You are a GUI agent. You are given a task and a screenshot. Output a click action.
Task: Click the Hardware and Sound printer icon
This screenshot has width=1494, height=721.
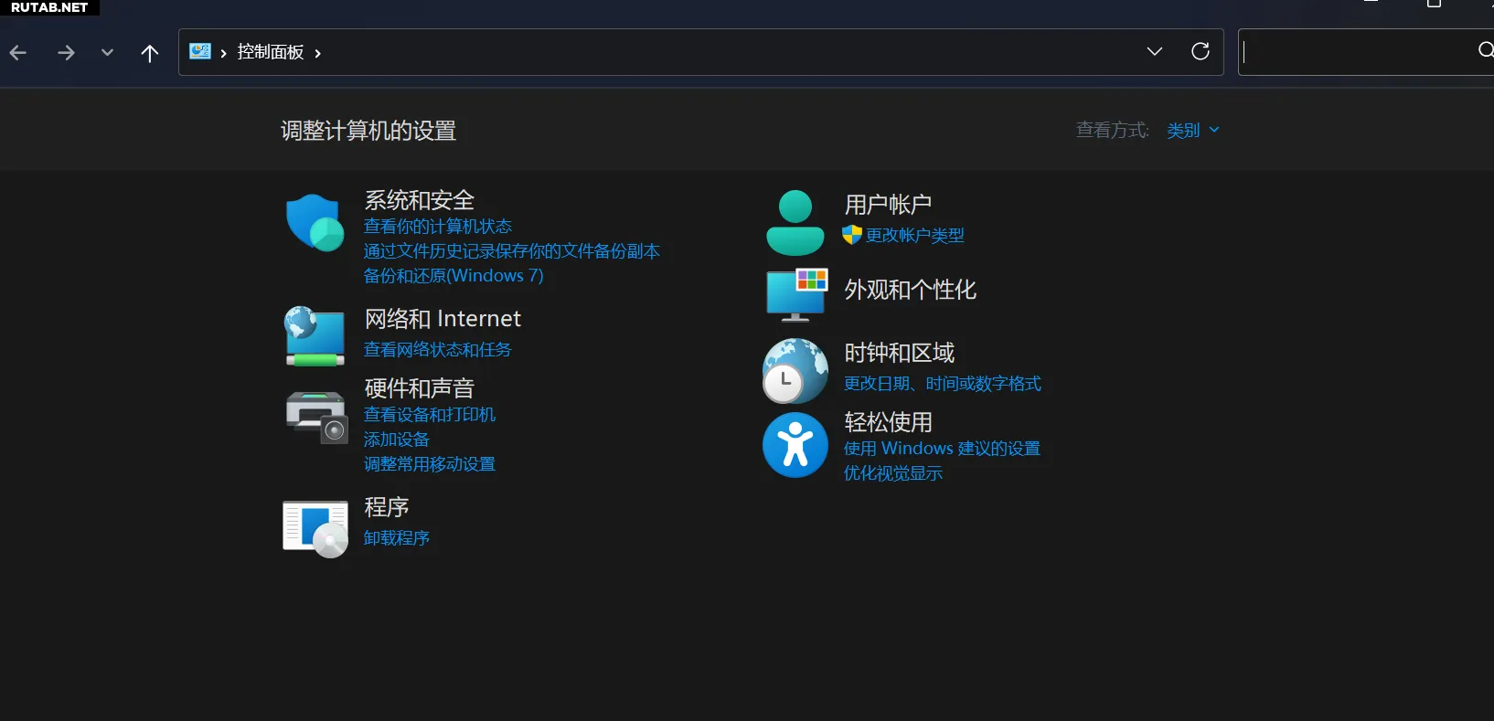point(316,417)
